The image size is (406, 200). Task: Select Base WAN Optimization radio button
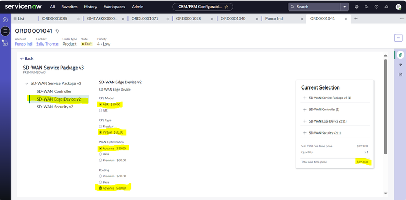pyautogui.click(x=100, y=154)
